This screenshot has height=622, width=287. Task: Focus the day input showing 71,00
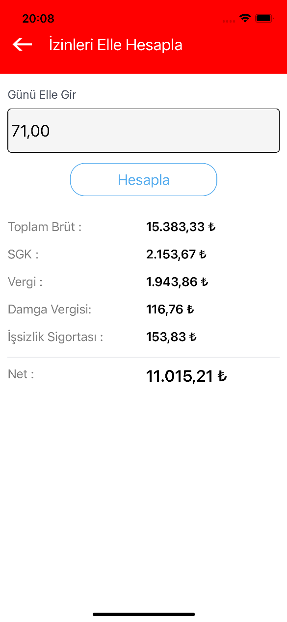point(144,131)
